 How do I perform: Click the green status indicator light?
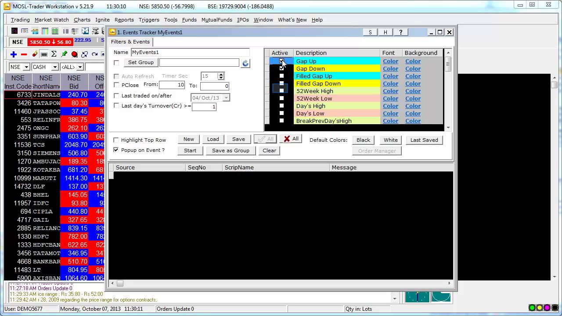532,308
